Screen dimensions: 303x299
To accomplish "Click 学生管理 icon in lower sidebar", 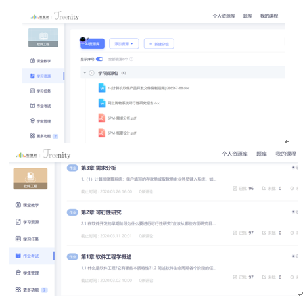I will click(18, 273).
